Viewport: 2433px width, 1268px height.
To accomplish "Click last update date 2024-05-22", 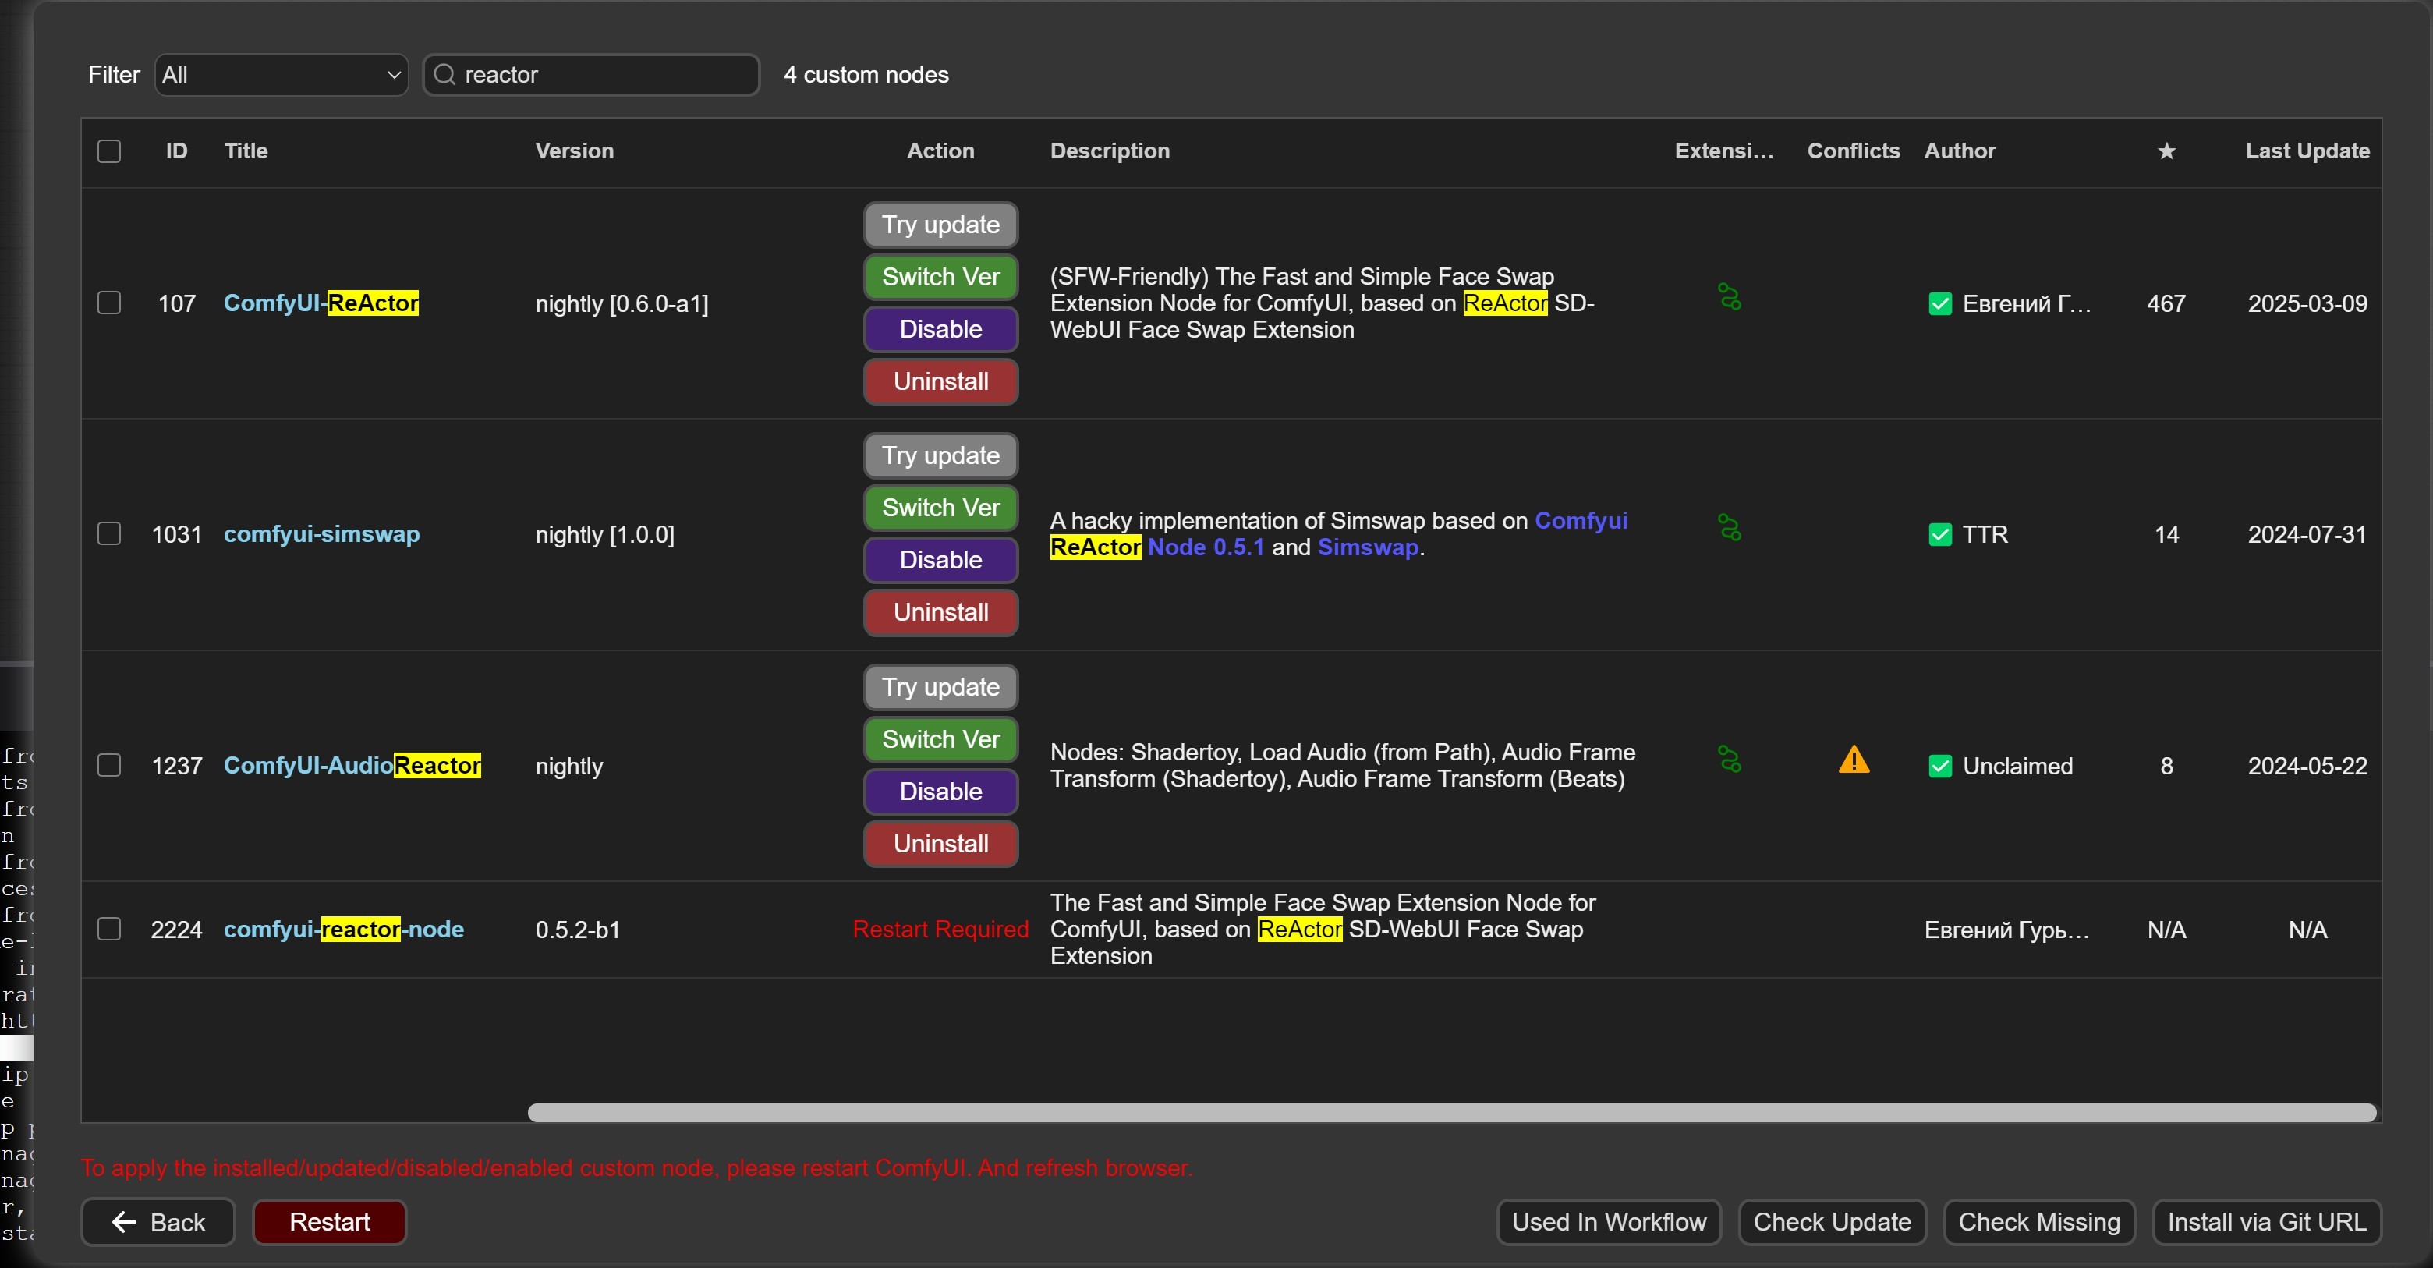I will (2307, 767).
